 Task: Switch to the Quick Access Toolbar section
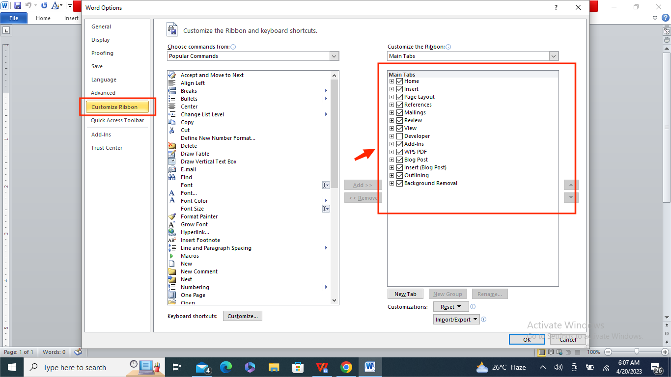[118, 120]
